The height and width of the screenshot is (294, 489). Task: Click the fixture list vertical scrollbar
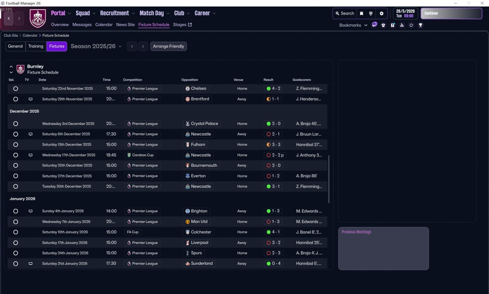coord(329,179)
